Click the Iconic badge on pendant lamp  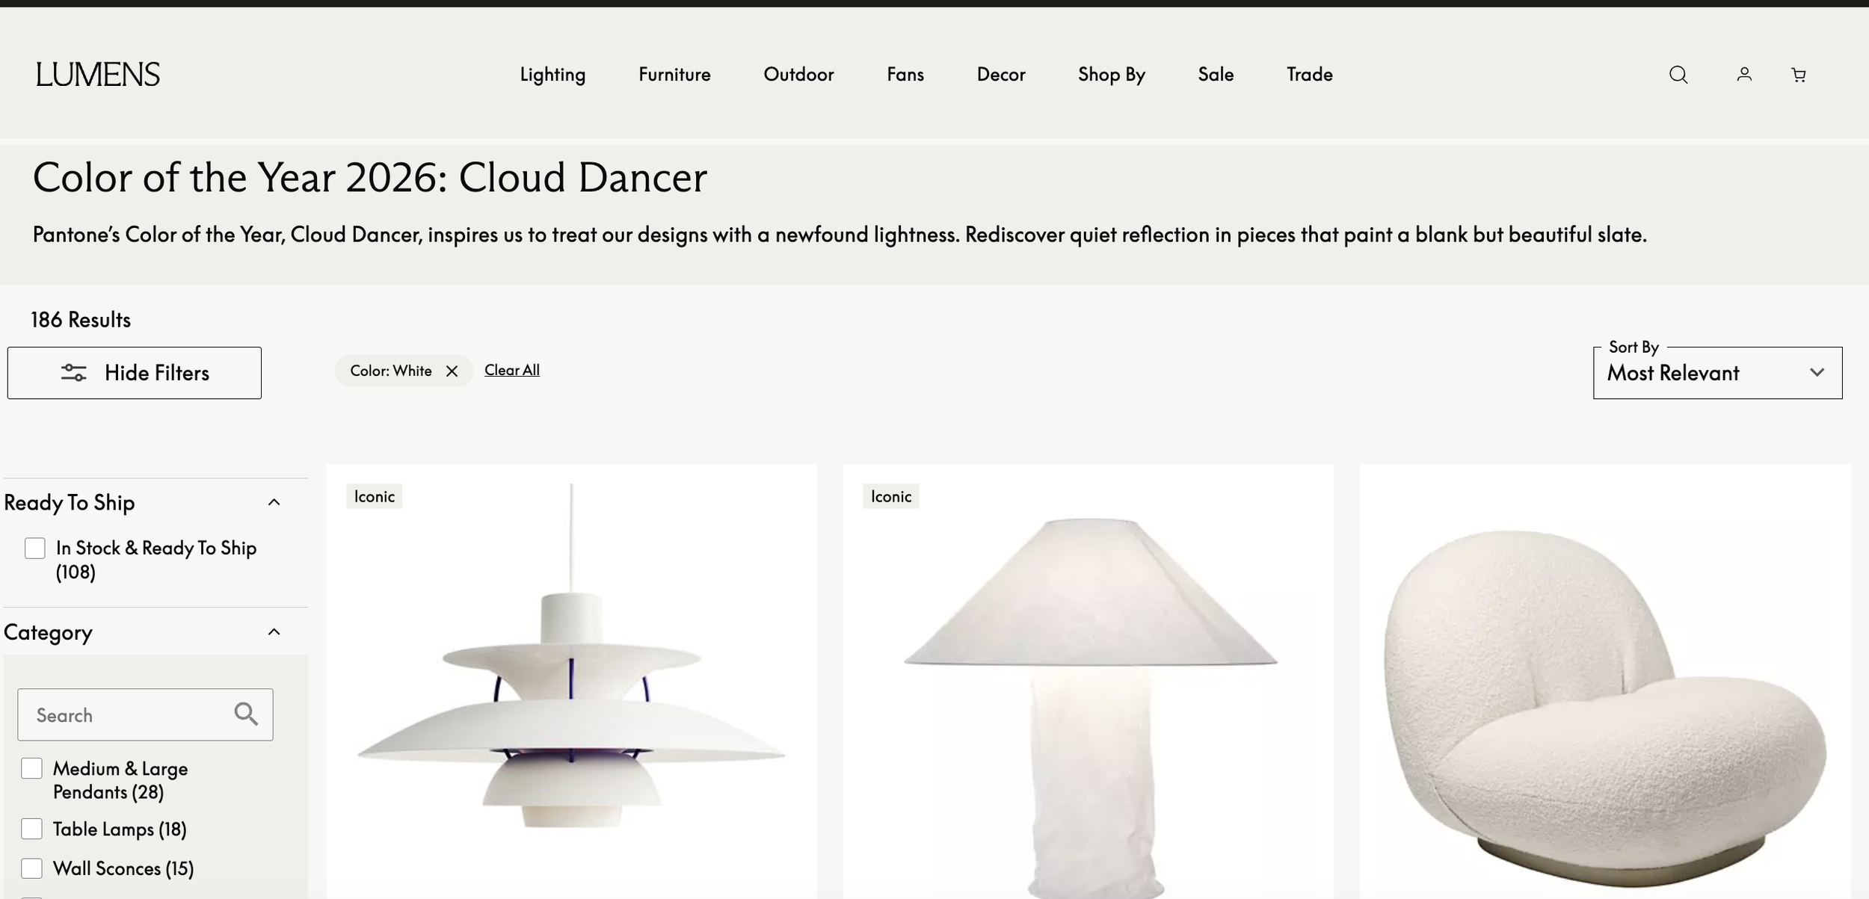coord(374,496)
